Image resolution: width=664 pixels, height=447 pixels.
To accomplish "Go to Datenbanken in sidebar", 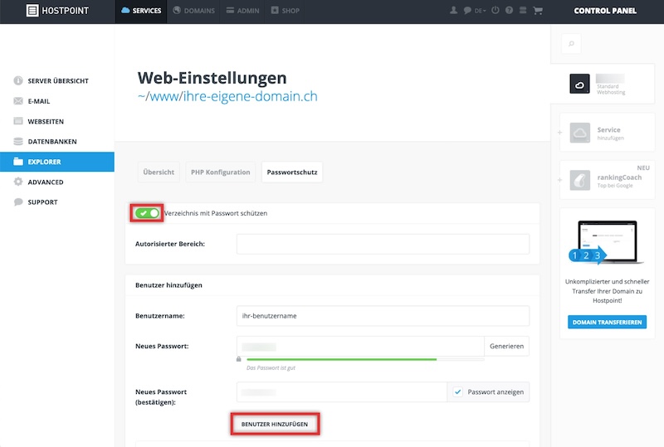I will (57, 141).
